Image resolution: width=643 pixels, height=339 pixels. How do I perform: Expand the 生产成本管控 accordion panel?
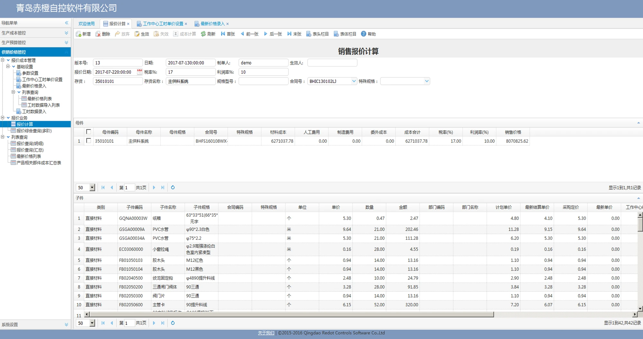coord(35,33)
